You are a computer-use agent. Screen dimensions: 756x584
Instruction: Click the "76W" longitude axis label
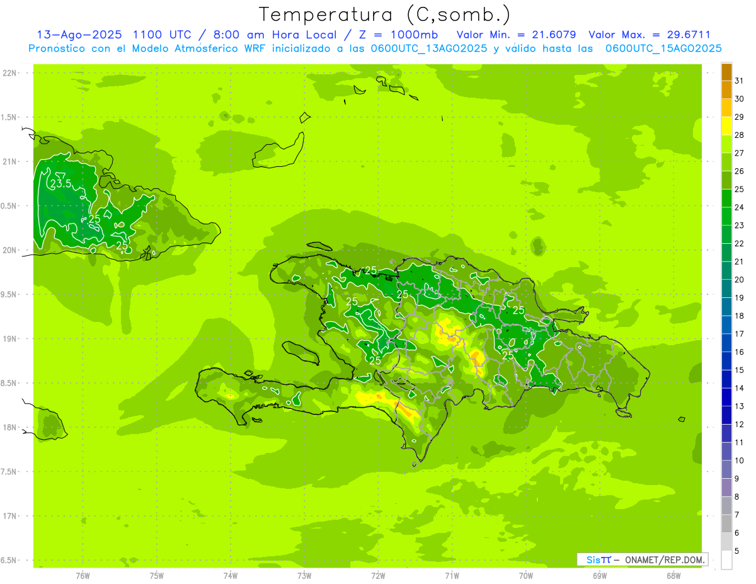[x=83, y=575]
